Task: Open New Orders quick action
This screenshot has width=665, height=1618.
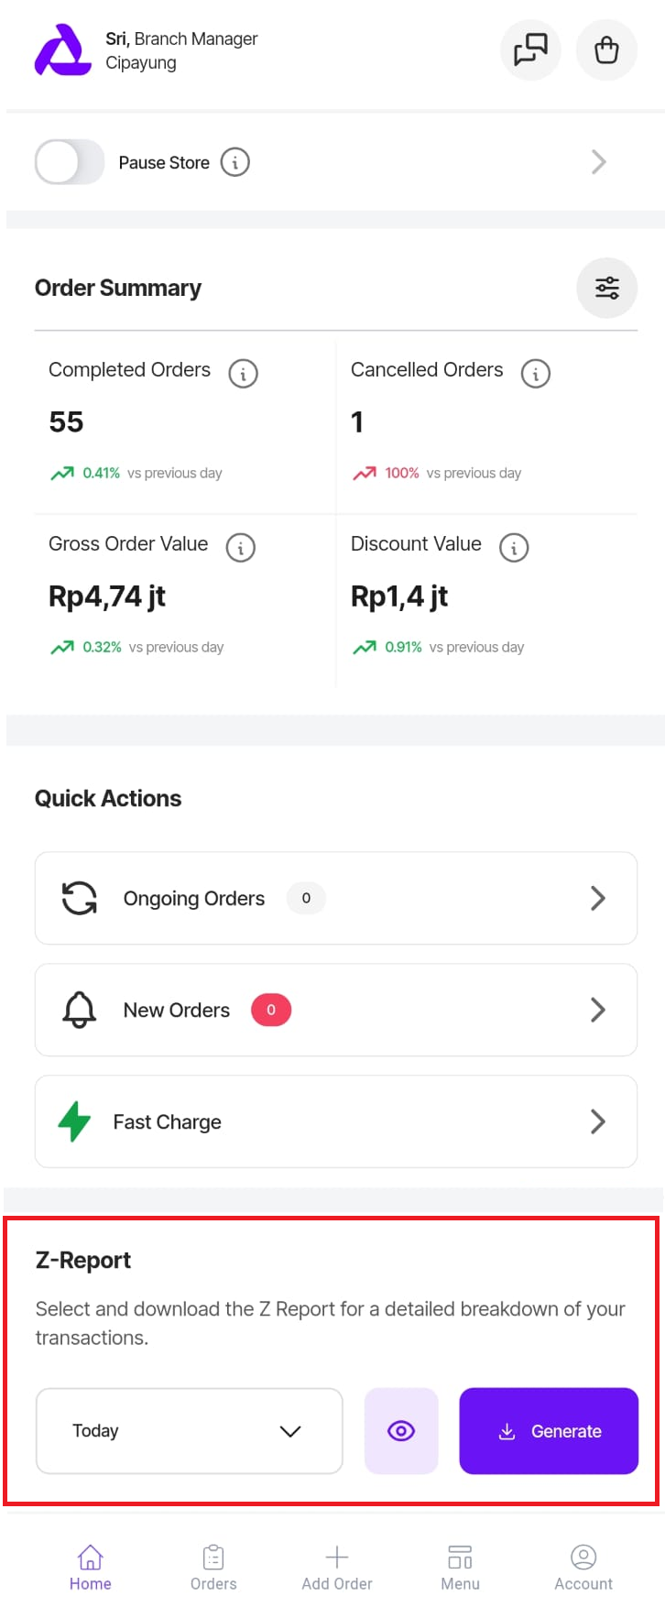Action: coord(335,1010)
